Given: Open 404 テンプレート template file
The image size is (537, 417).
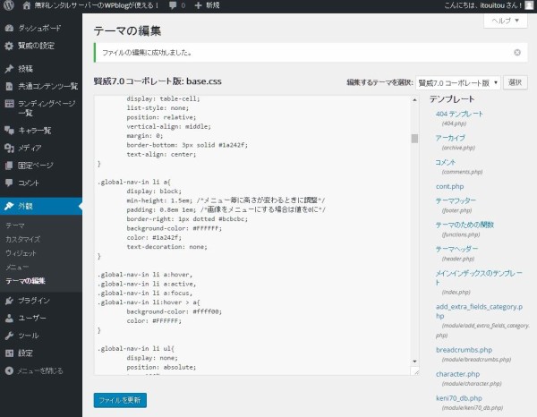Looking at the screenshot, I should pos(459,114).
